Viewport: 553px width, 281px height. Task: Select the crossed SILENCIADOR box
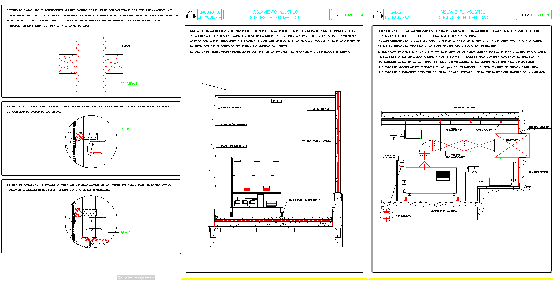(x=512, y=146)
